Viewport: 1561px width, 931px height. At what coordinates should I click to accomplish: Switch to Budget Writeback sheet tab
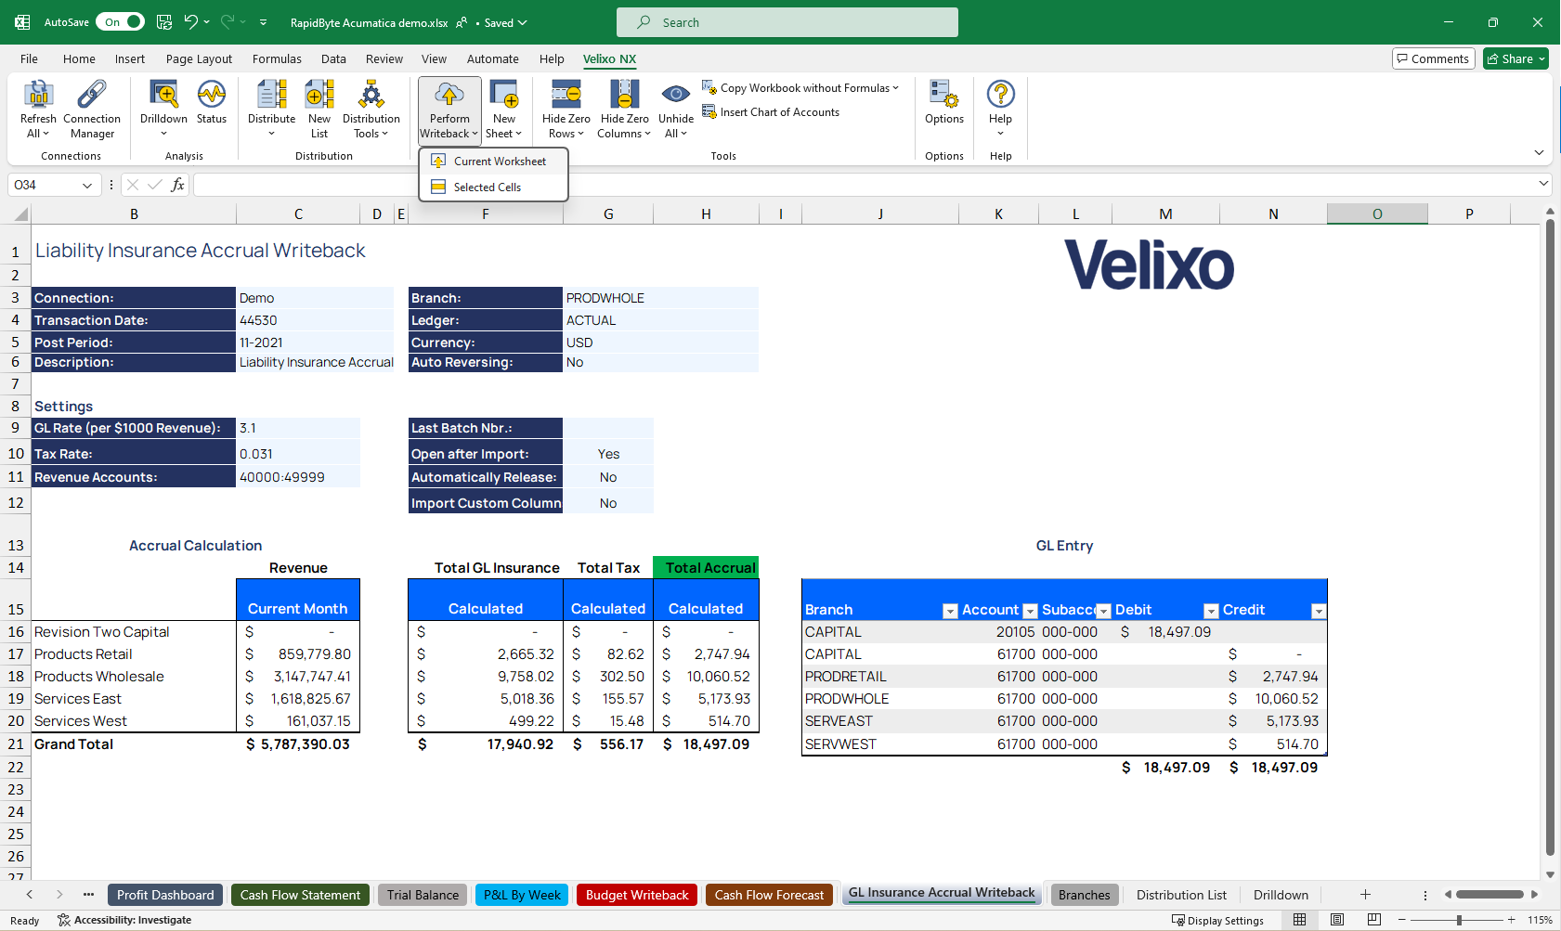pos(637,895)
